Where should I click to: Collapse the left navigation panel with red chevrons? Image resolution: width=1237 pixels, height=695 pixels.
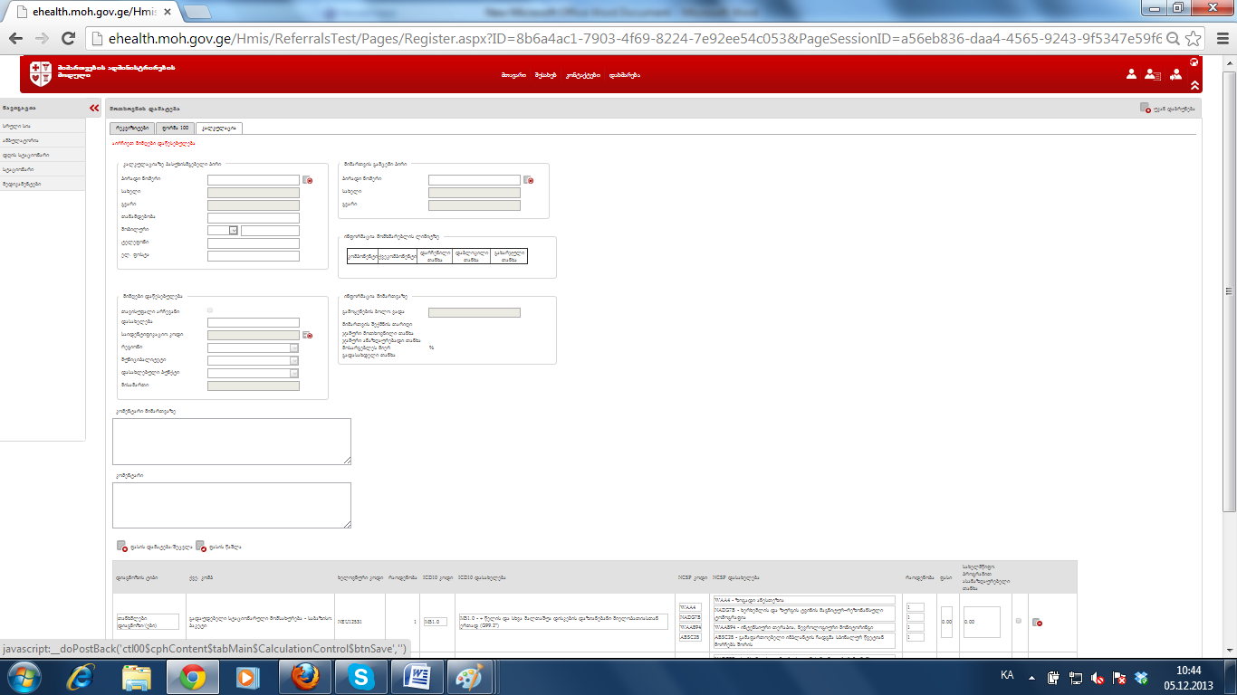point(94,108)
